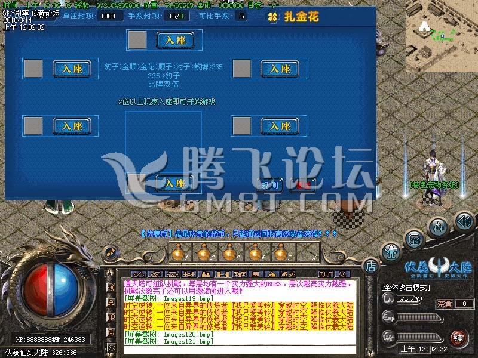This screenshot has width=478, height=358.
Task: Use the gourd potion in belt slot 4
Action: 256,252
